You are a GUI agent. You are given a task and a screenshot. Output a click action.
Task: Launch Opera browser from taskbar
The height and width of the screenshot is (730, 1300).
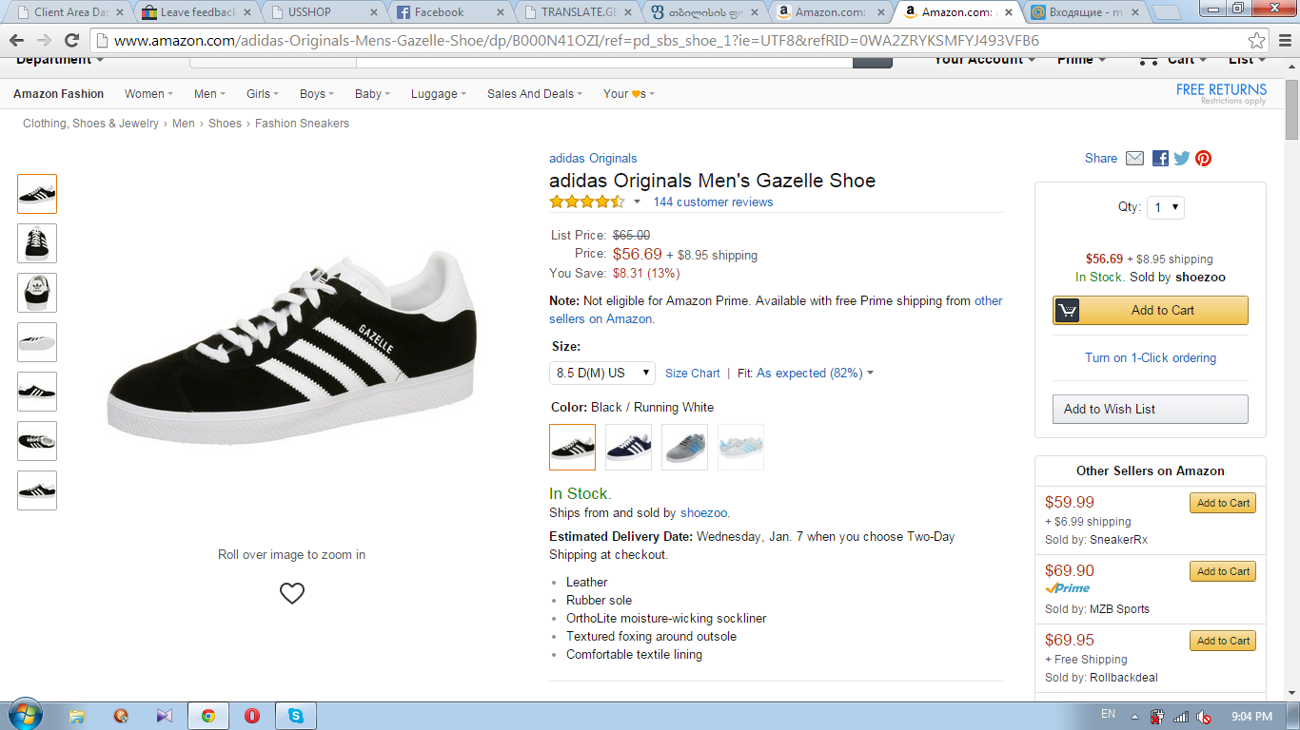252,716
